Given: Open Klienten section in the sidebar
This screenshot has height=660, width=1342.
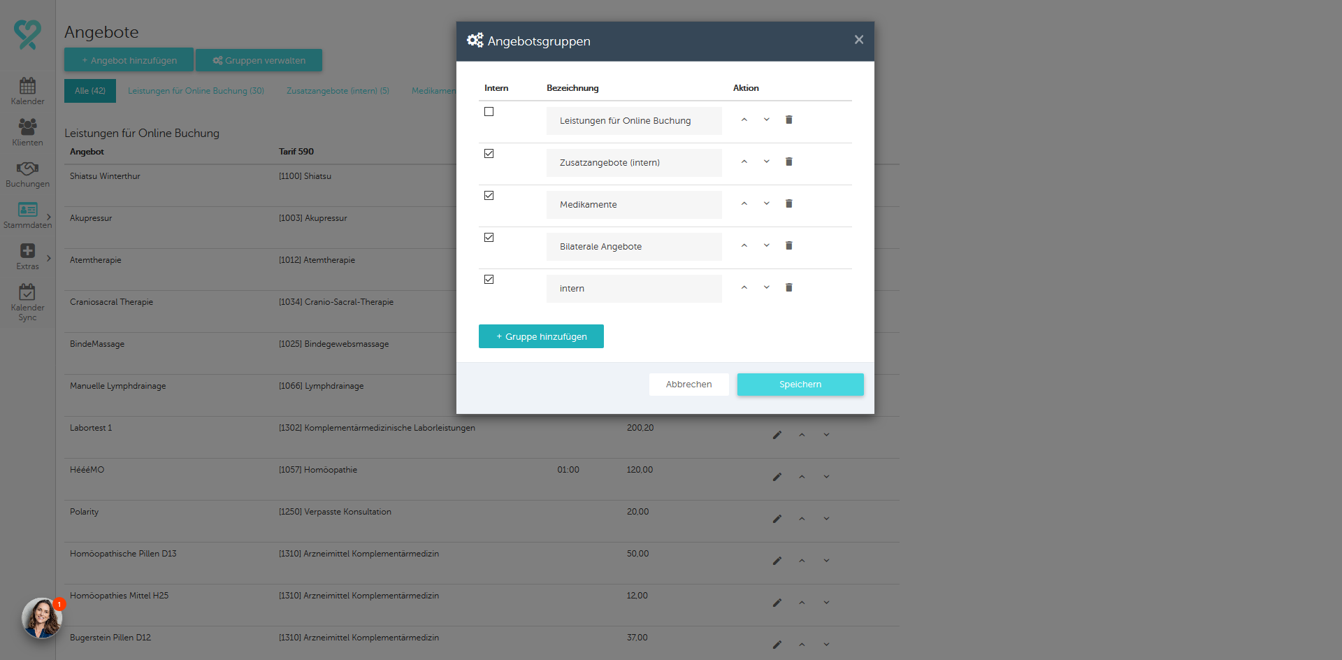Looking at the screenshot, I should pyautogui.click(x=27, y=132).
